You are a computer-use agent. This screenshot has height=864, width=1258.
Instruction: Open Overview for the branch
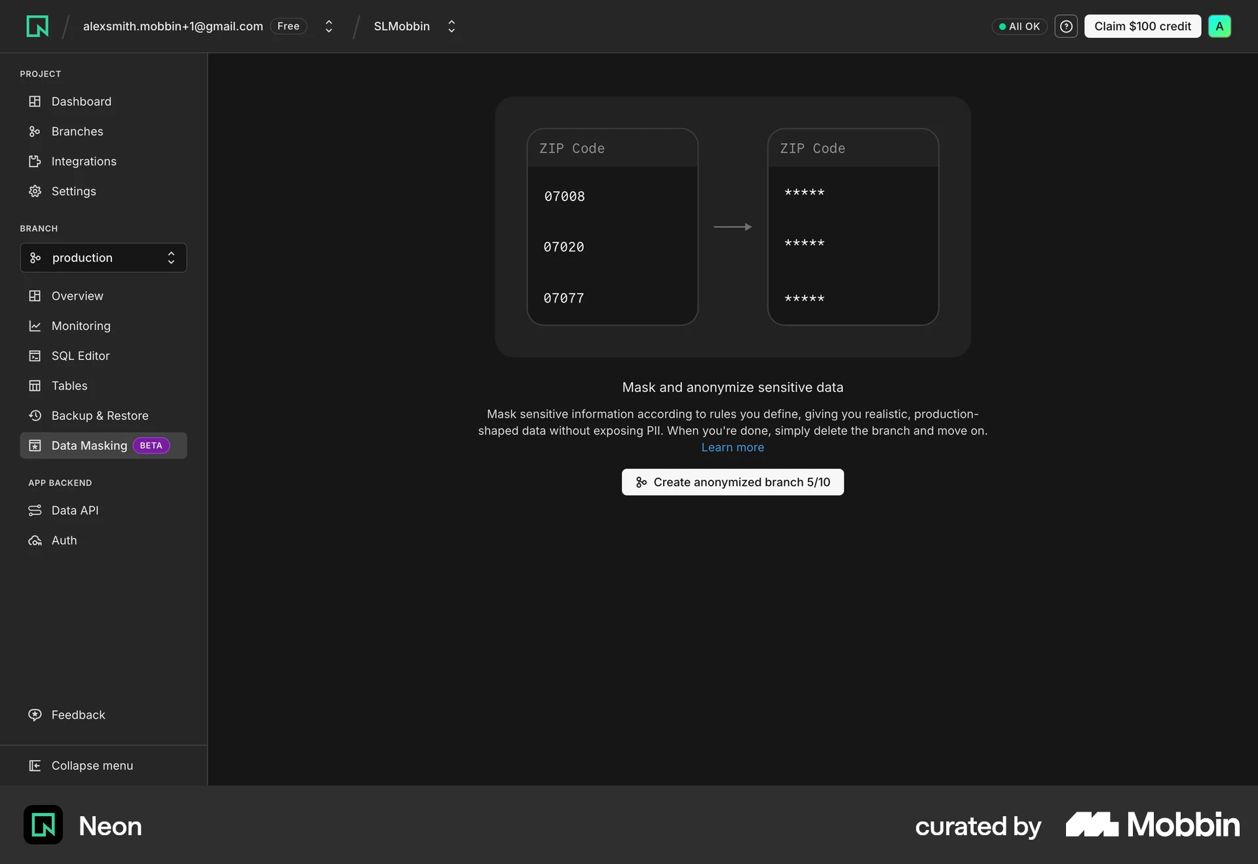[104, 296]
